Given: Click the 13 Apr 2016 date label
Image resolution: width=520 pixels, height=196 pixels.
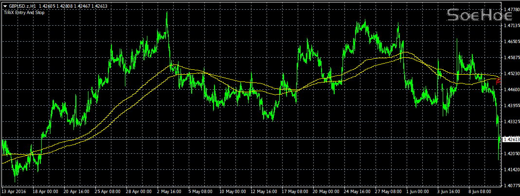Looking at the screenshot, I should click(x=14, y=192).
